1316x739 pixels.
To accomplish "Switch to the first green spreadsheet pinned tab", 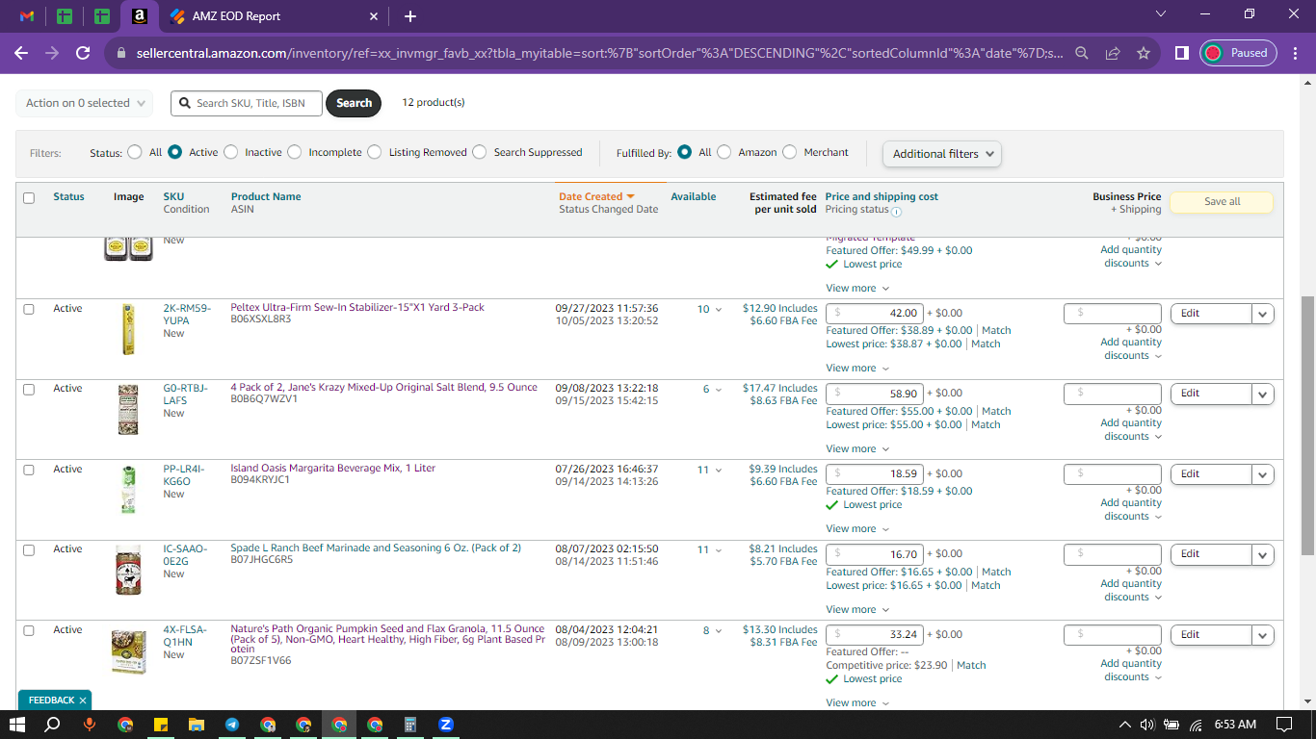I will point(65,16).
